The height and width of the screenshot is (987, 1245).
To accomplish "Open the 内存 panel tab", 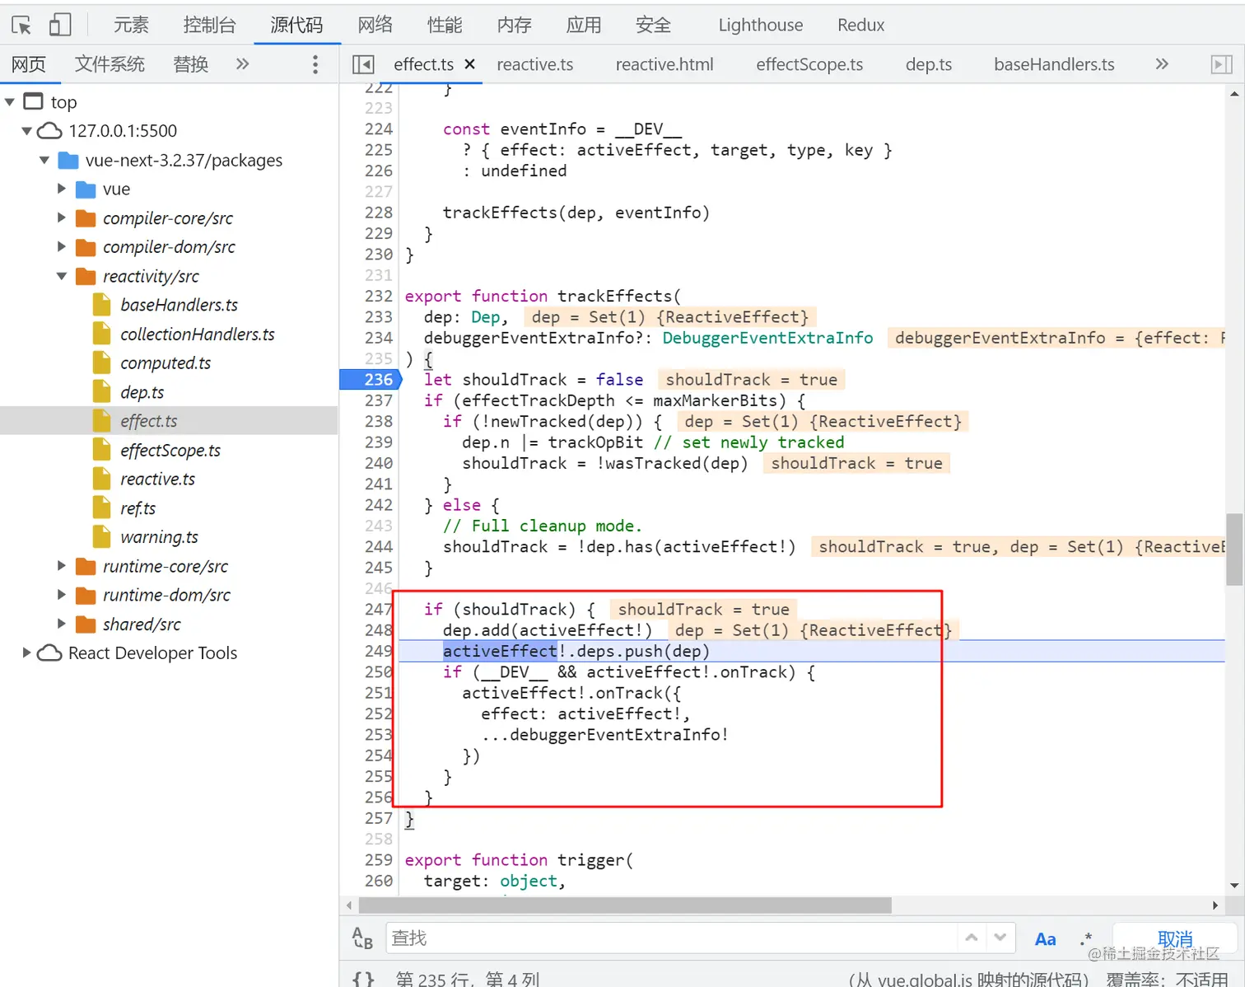I will [x=514, y=25].
